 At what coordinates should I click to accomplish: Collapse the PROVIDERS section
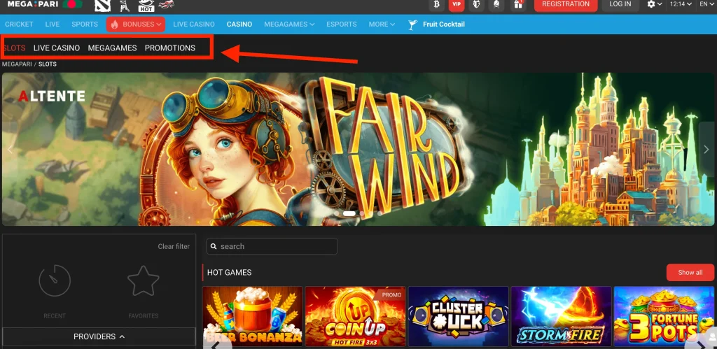(x=99, y=336)
